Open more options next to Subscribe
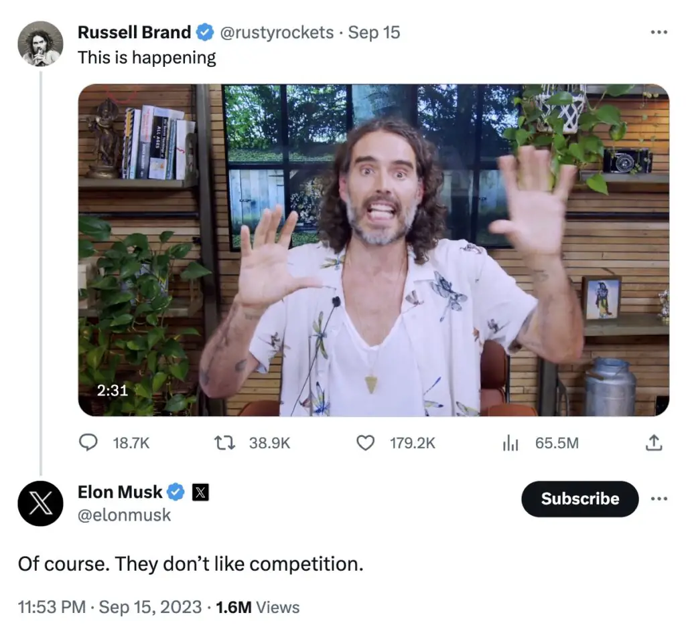686x629 pixels. (659, 499)
